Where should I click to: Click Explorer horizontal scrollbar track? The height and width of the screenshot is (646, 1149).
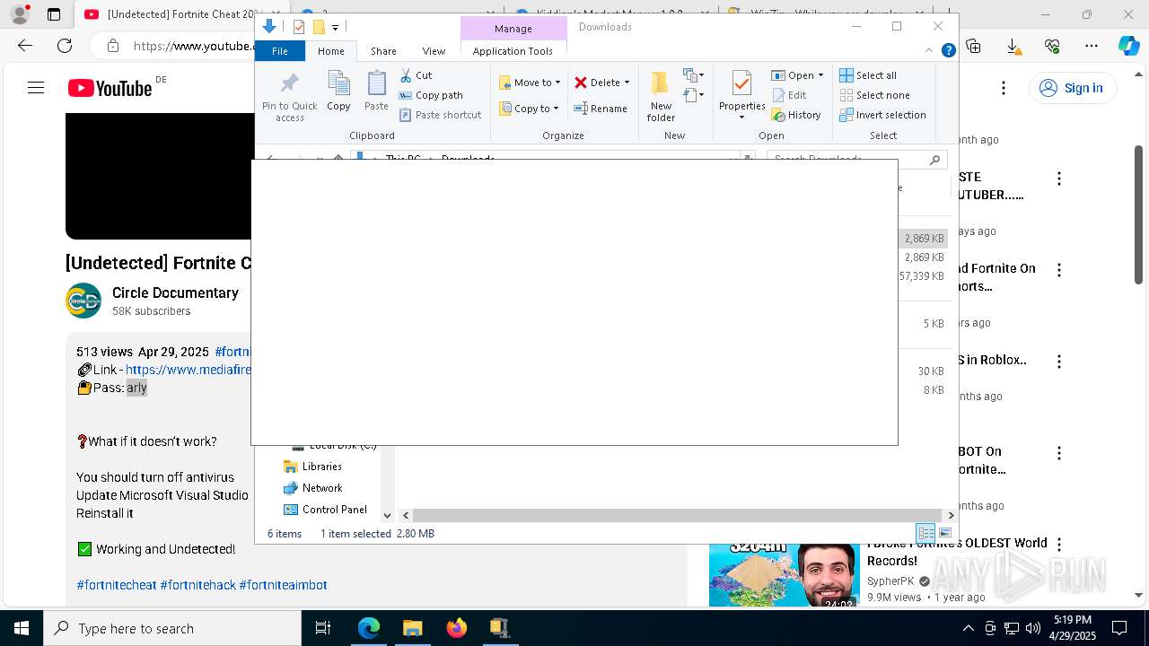[x=678, y=515]
